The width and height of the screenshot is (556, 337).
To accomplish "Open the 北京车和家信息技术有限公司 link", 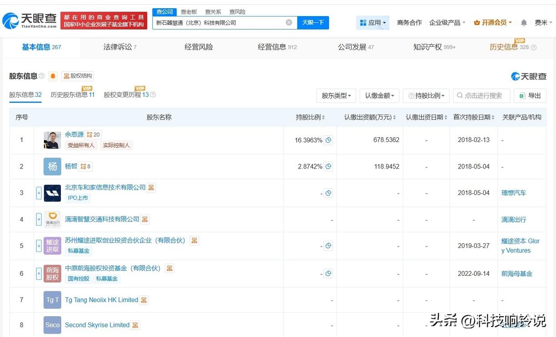I will 105,187.
